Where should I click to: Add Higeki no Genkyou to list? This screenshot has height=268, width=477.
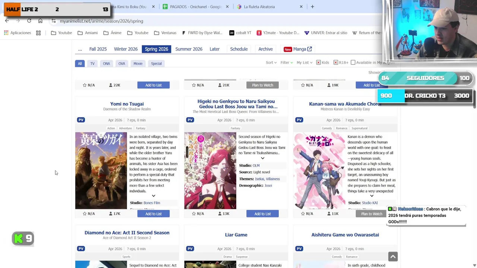click(x=263, y=214)
